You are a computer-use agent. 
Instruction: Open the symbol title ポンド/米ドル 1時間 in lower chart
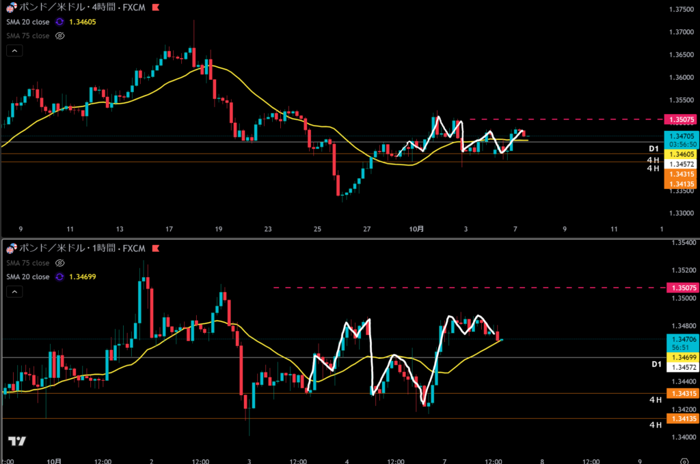point(82,247)
